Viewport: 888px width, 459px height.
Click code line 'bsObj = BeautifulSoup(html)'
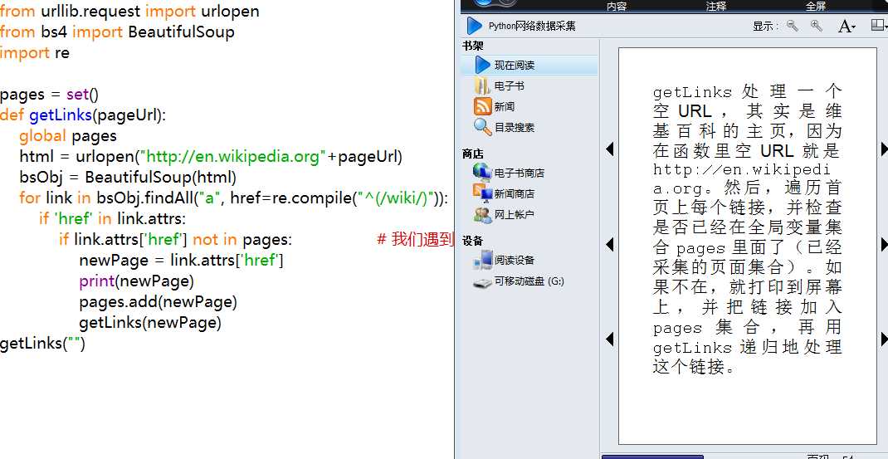[x=128, y=178]
